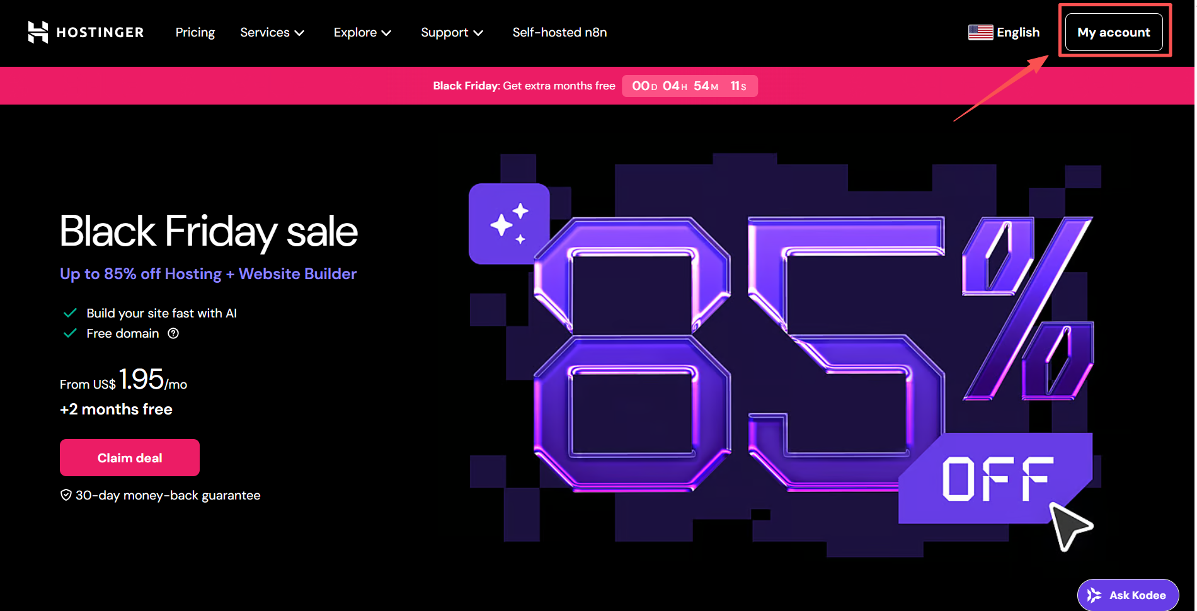This screenshot has height=611, width=1197.
Task: Click the Kodee assistant icon
Action: tap(1094, 595)
